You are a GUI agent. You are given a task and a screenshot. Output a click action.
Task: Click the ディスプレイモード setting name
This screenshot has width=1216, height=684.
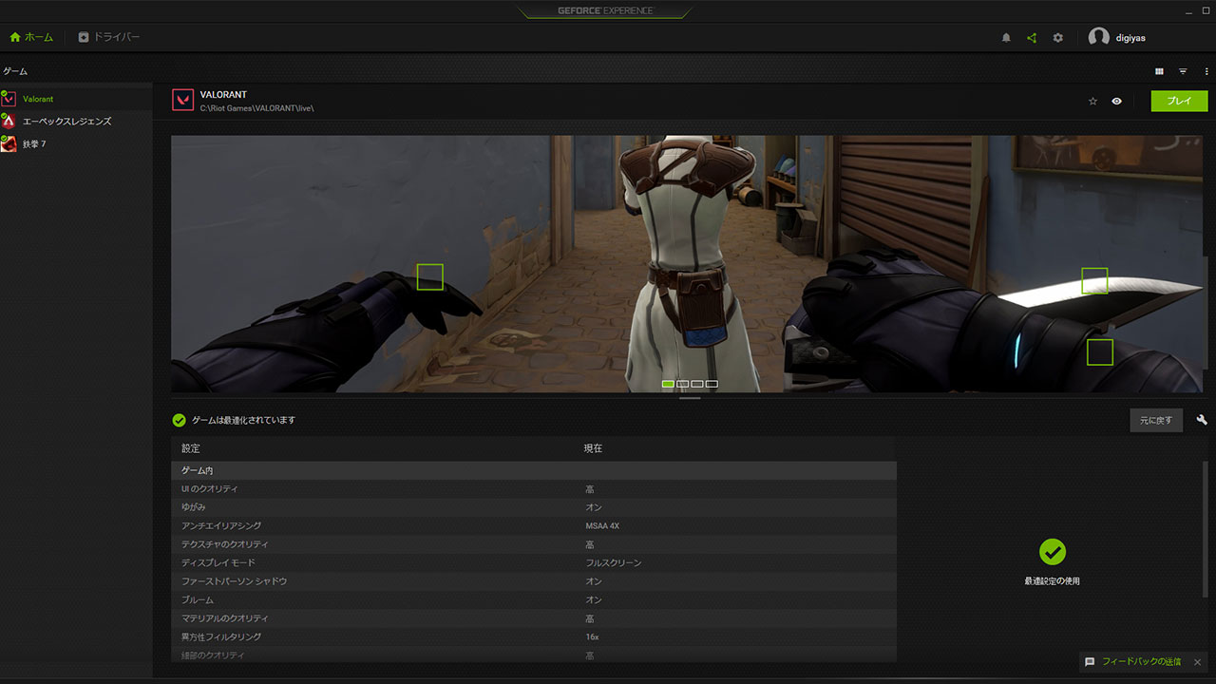click(218, 563)
